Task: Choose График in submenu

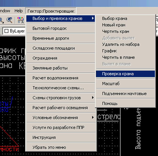Action: tap(125, 51)
